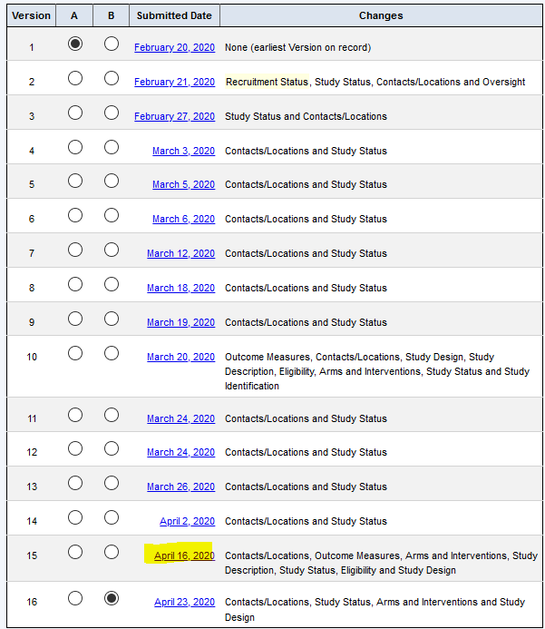Open the March 20, 2020 version link
545x629 pixels.
(180, 357)
